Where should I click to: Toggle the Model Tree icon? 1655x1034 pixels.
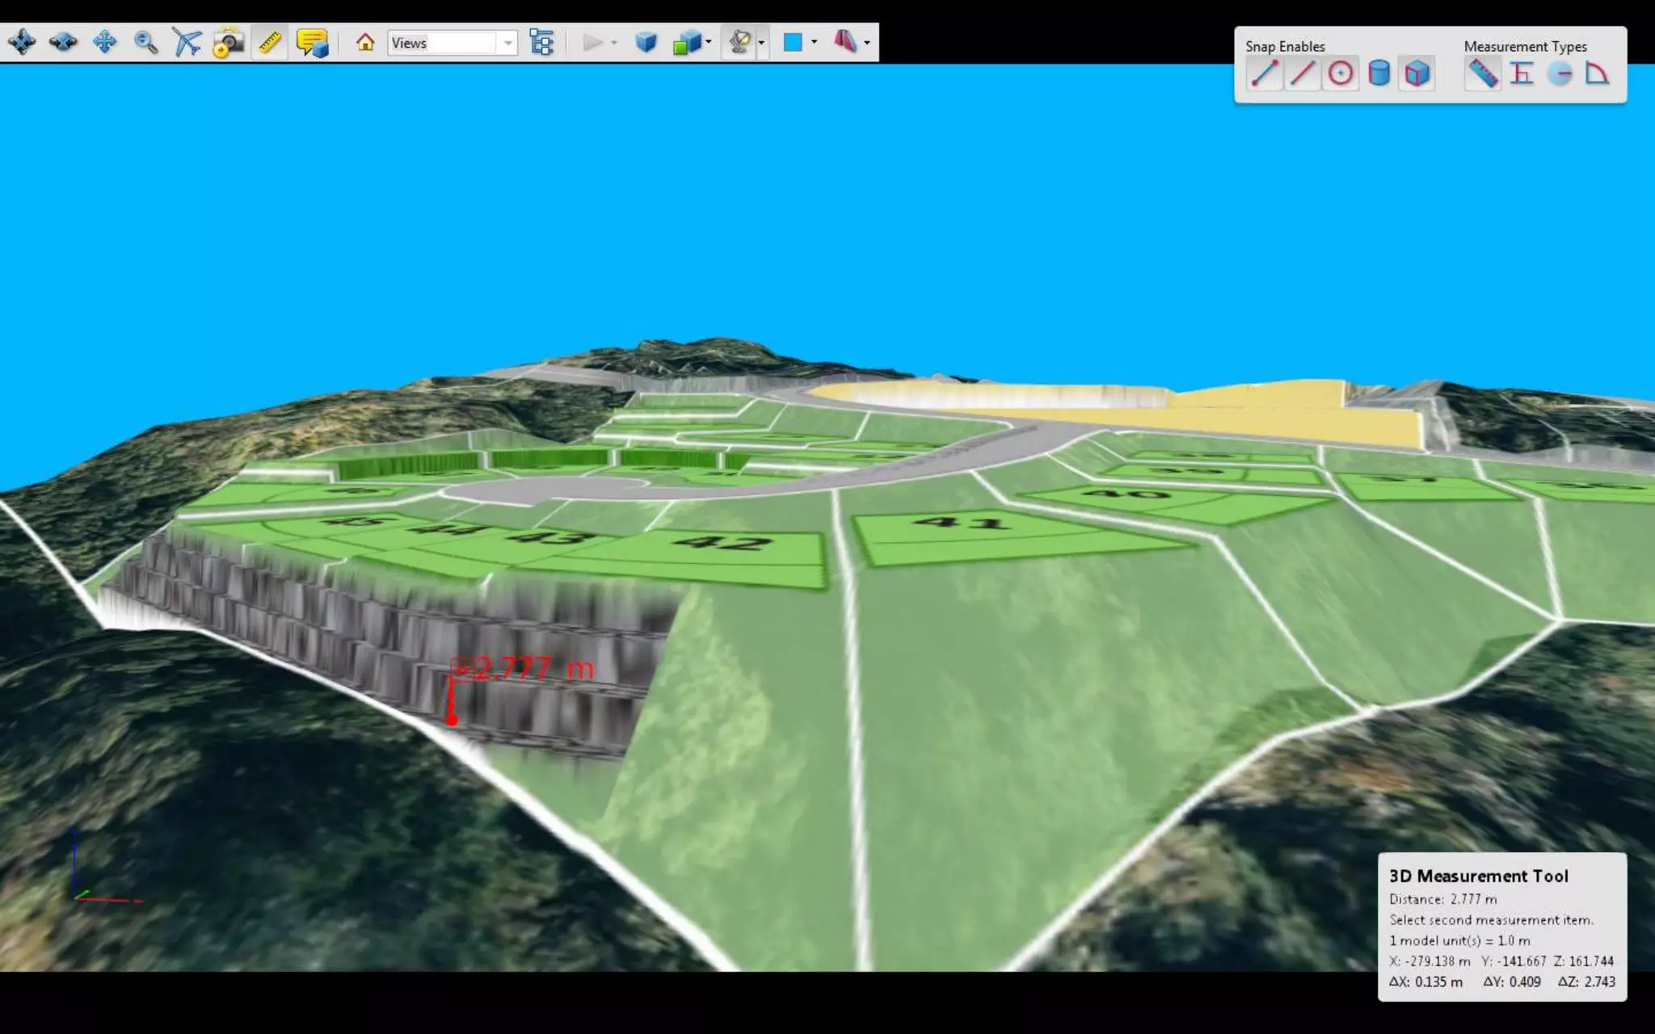(x=541, y=42)
